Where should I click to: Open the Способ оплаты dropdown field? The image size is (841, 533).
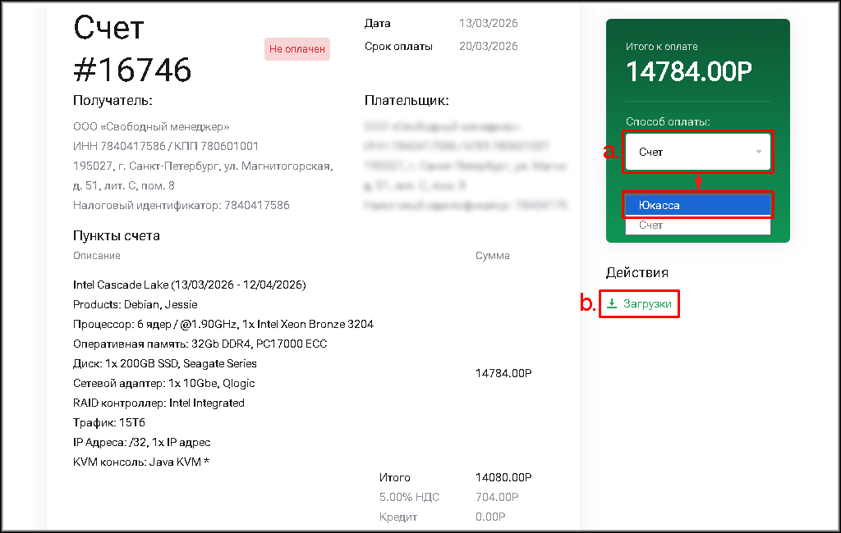(697, 152)
